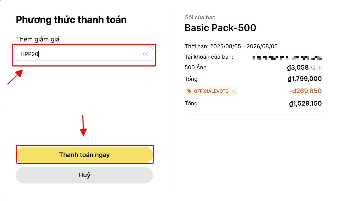Cancel payment with the Huỷ button
Viewport: 337px width, 201px height.
pyautogui.click(x=84, y=175)
